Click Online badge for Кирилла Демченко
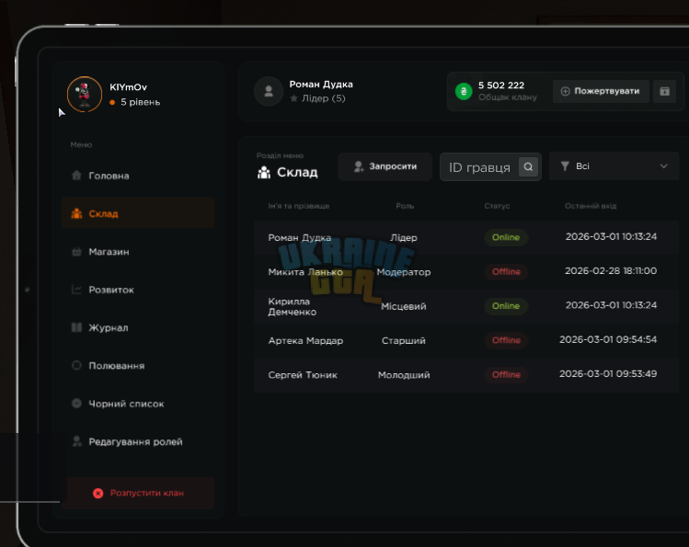689x547 pixels. click(x=506, y=306)
